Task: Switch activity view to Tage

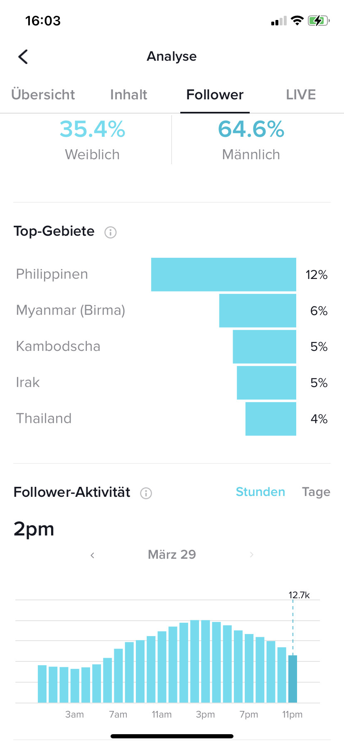Action: pyautogui.click(x=316, y=492)
